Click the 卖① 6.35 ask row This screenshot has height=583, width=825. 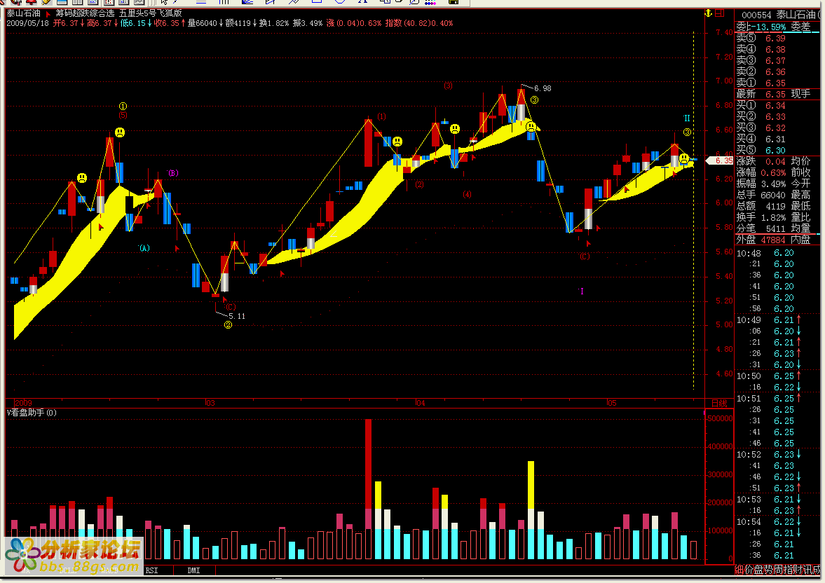777,83
